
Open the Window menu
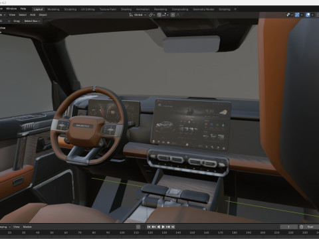point(11,9)
